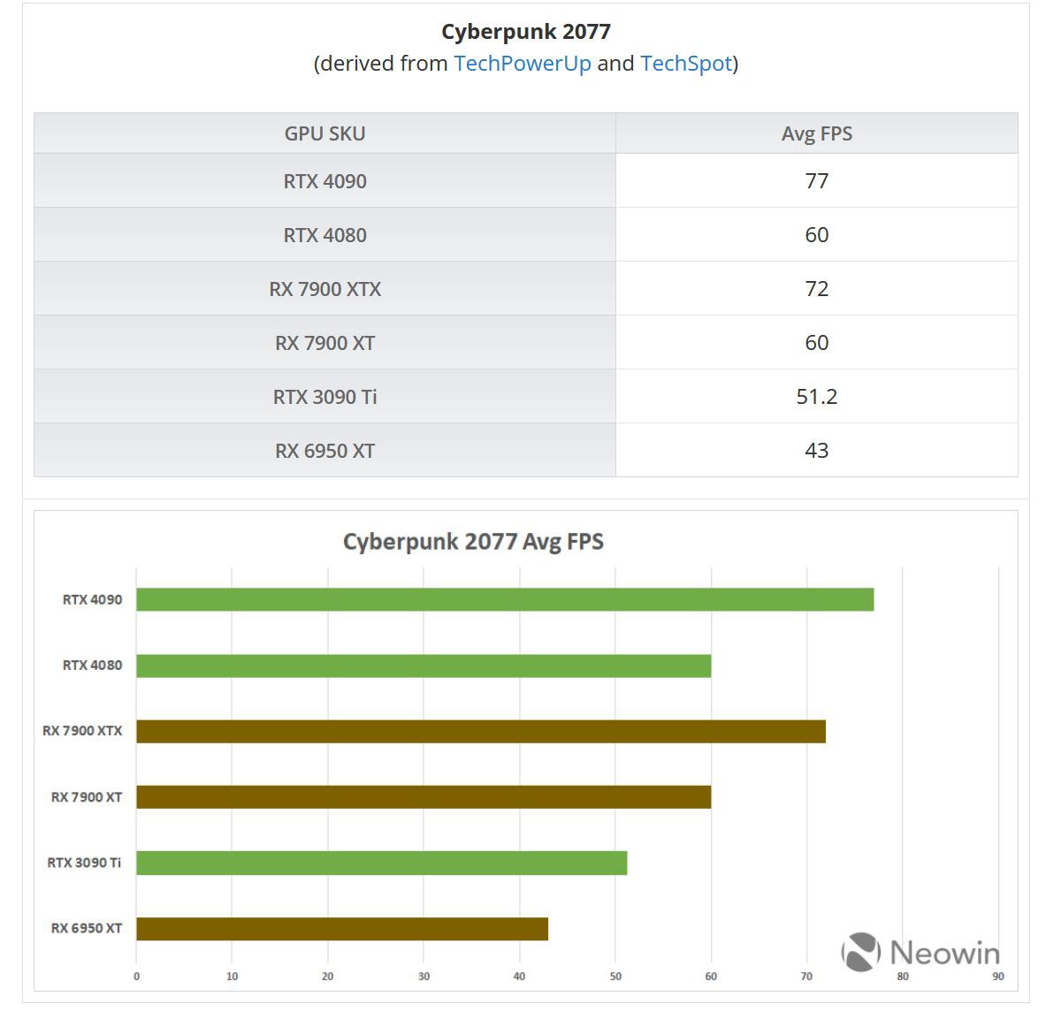Click the green RTX 4080 bar in the chart
The image size is (1046, 1012).
pos(424,666)
